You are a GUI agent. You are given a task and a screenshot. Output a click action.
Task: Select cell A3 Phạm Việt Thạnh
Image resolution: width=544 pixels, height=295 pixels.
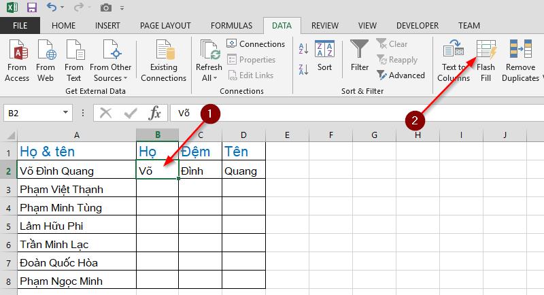click(76, 189)
